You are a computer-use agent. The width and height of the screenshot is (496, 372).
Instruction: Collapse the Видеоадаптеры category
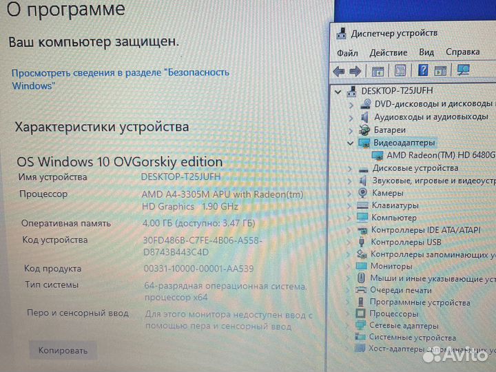(350, 143)
